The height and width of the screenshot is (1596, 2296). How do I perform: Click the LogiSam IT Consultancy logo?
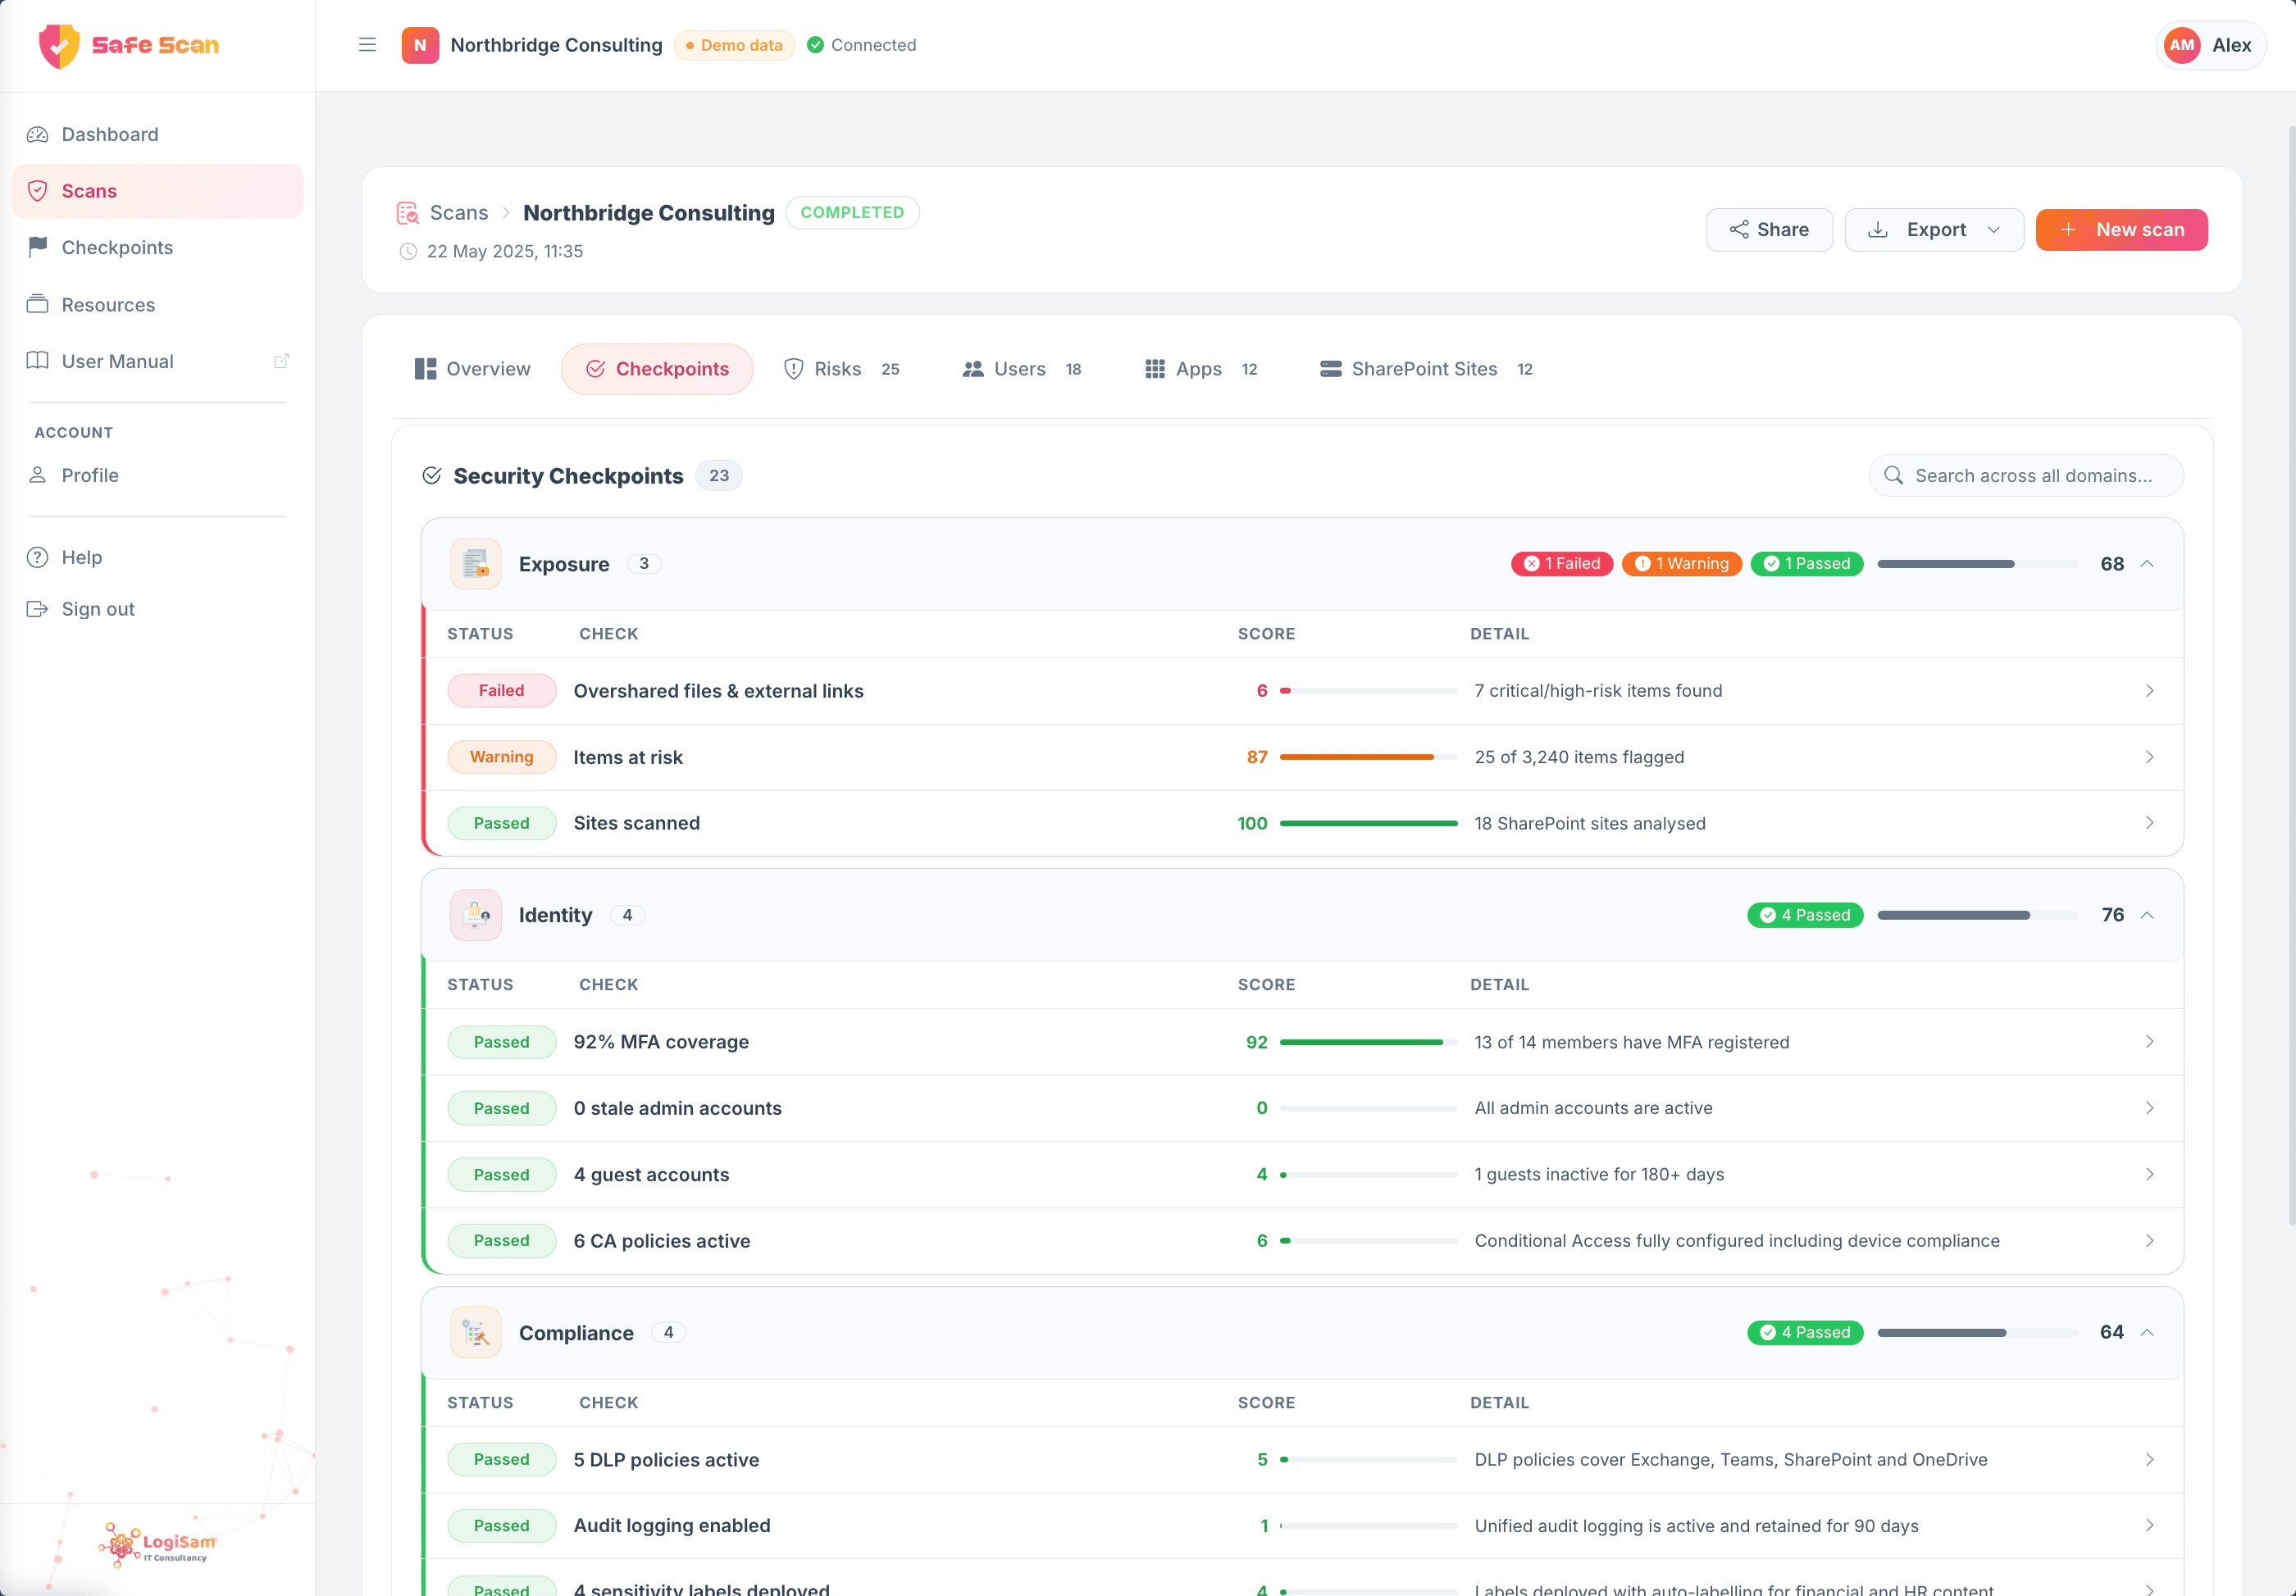pyautogui.click(x=158, y=1545)
